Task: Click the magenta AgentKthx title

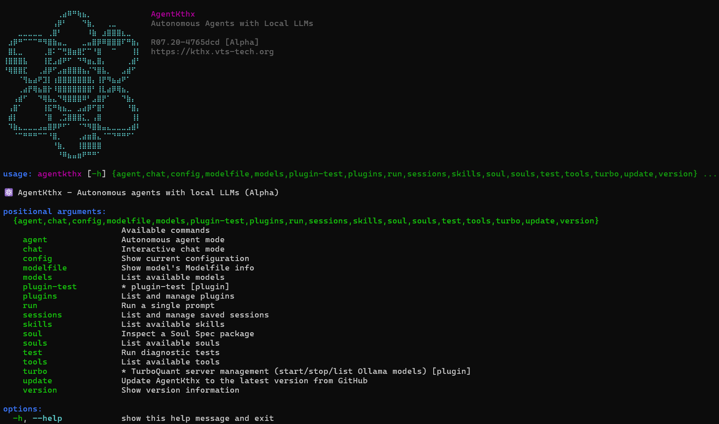Action: coord(173,14)
